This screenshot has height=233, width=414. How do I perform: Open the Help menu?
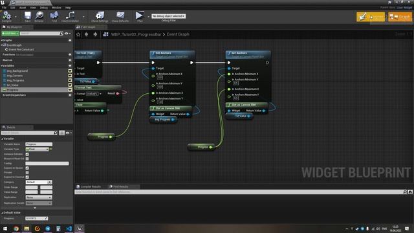[x=68, y=8]
